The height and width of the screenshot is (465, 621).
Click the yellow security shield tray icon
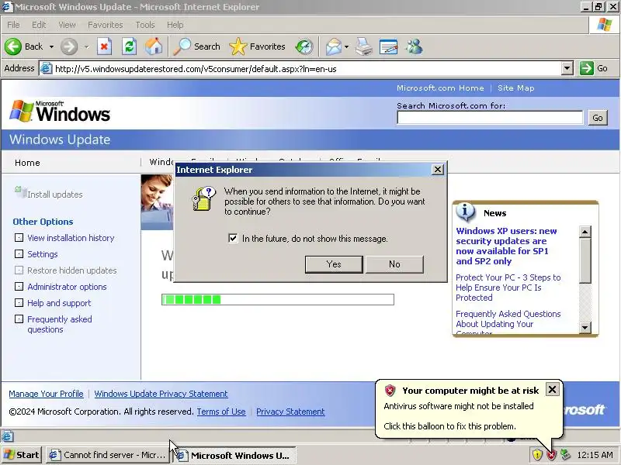(537, 455)
